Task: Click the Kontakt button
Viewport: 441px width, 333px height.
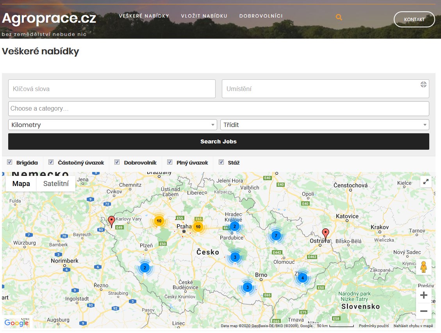Action: (x=414, y=19)
